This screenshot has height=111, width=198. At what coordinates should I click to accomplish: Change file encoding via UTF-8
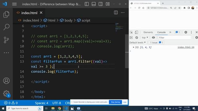[57, 103]
